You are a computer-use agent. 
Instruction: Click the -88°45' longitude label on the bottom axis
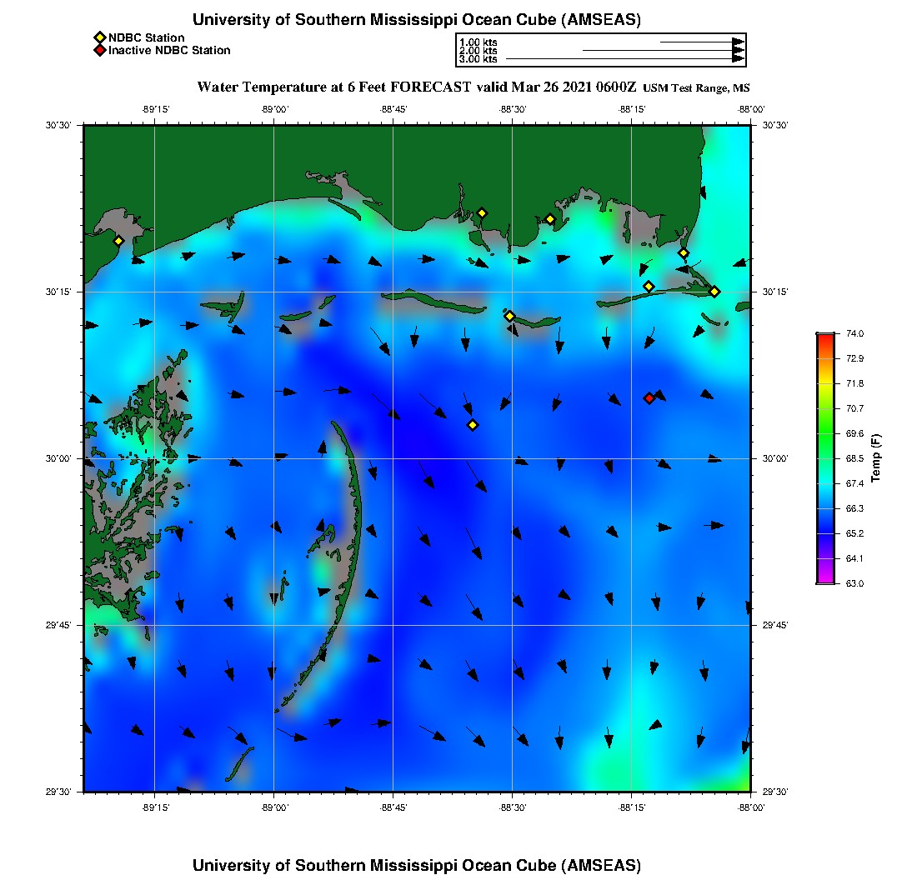(x=393, y=807)
